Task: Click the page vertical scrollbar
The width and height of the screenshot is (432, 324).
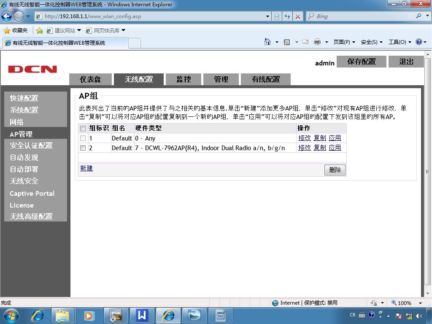Action: (427, 171)
